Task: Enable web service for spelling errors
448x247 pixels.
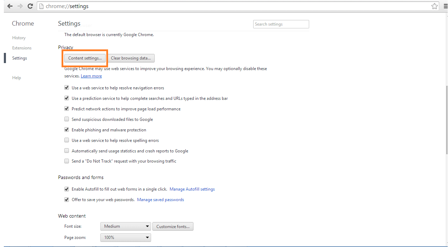Action: [66, 140]
